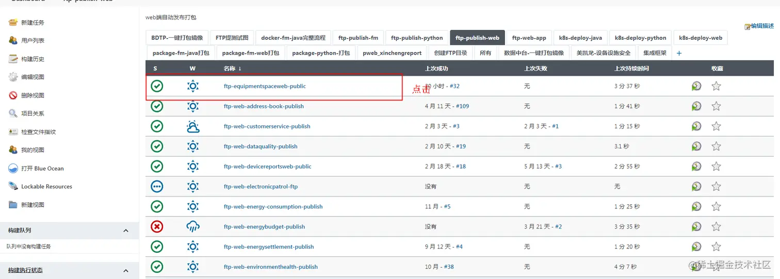Toggle favorite star for ftp-web-dataquality-publish
Viewport: 780px width, 279px height.
point(716,146)
